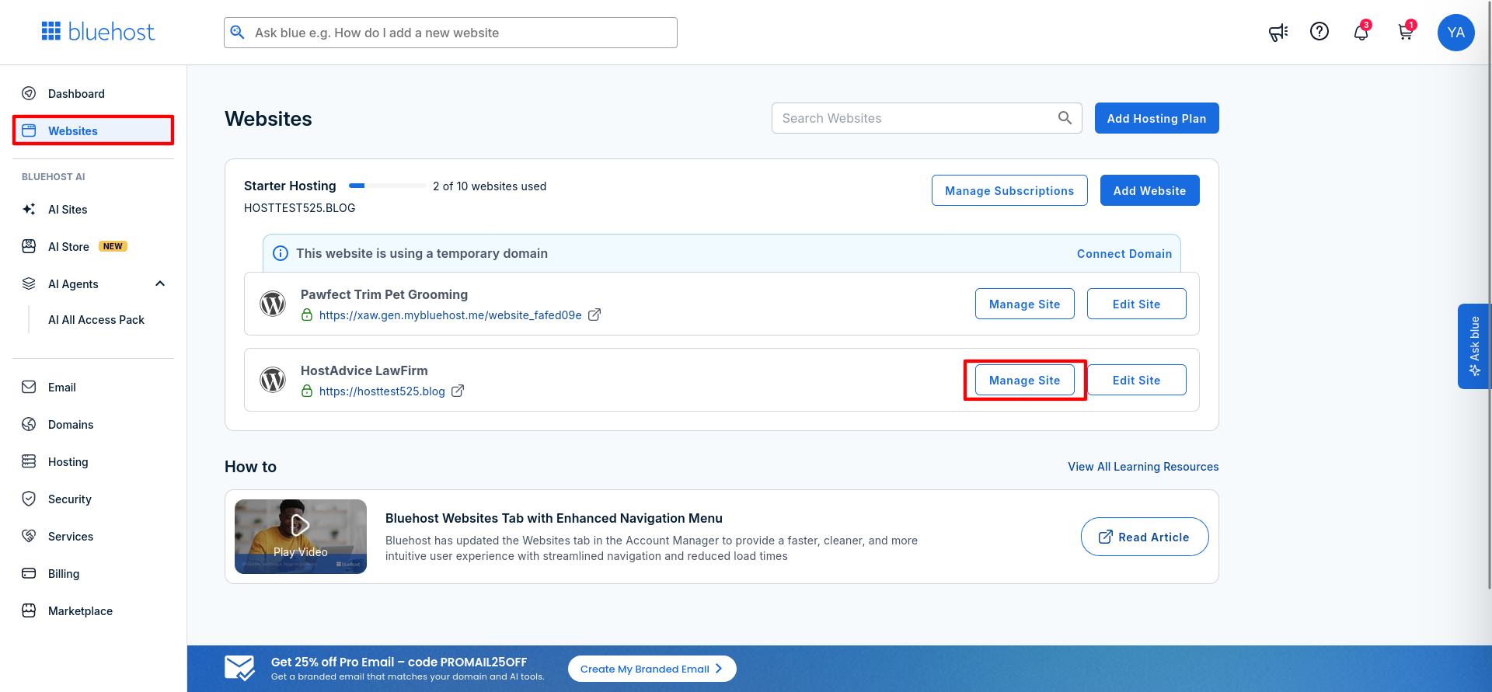The width and height of the screenshot is (1492, 692).
Task: Open the shopping cart icon
Action: 1405,32
